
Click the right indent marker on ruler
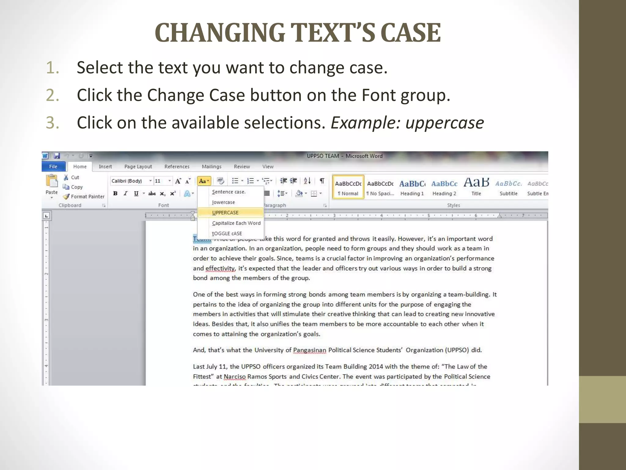pyautogui.click(x=499, y=216)
